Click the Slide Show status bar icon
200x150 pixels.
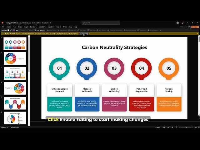[177, 127]
